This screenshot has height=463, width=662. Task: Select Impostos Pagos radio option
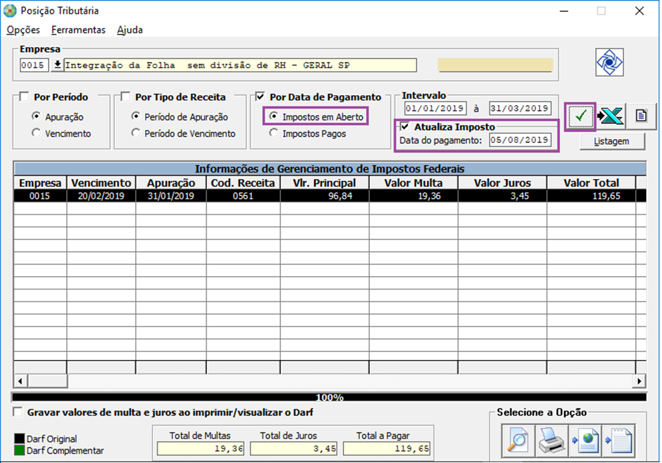[x=273, y=133]
